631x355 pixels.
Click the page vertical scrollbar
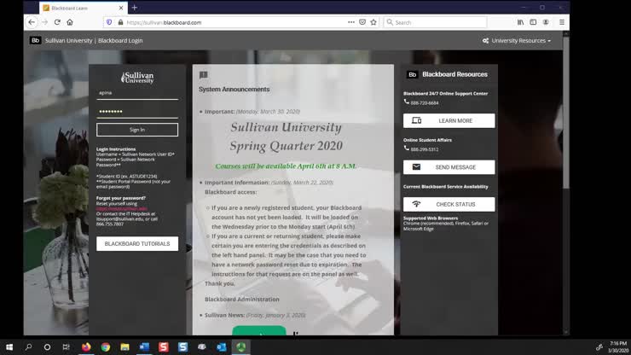point(566,113)
